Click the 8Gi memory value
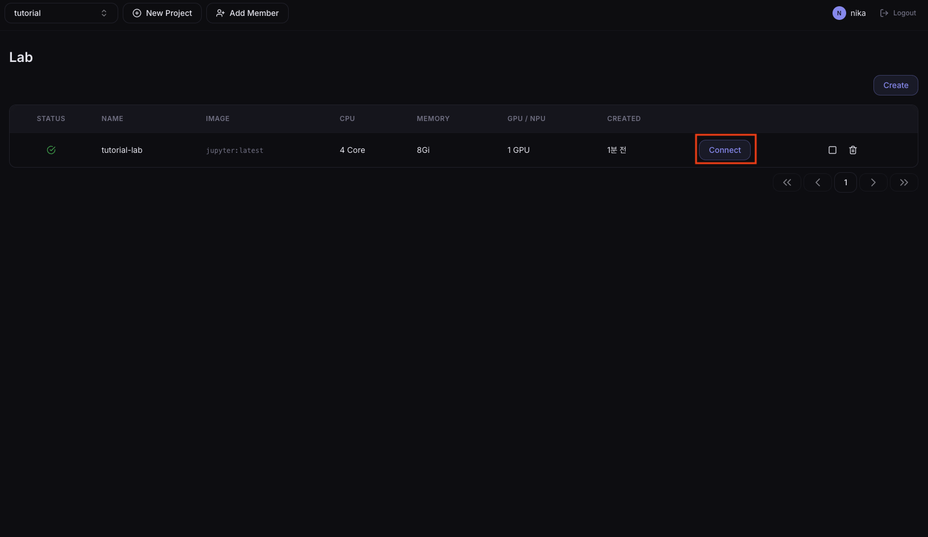Viewport: 928px width, 537px height. click(423, 150)
